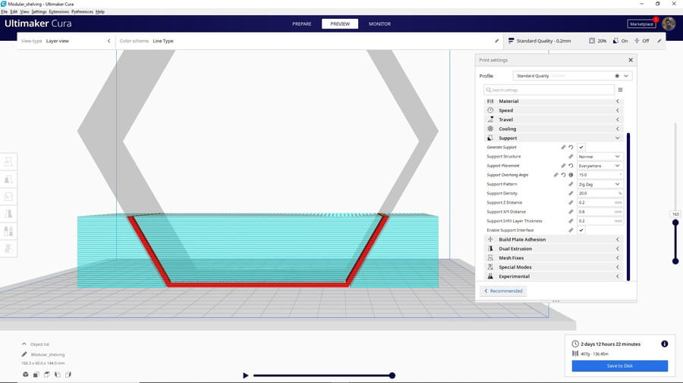
Task: Click the user account avatar
Action: click(x=668, y=23)
